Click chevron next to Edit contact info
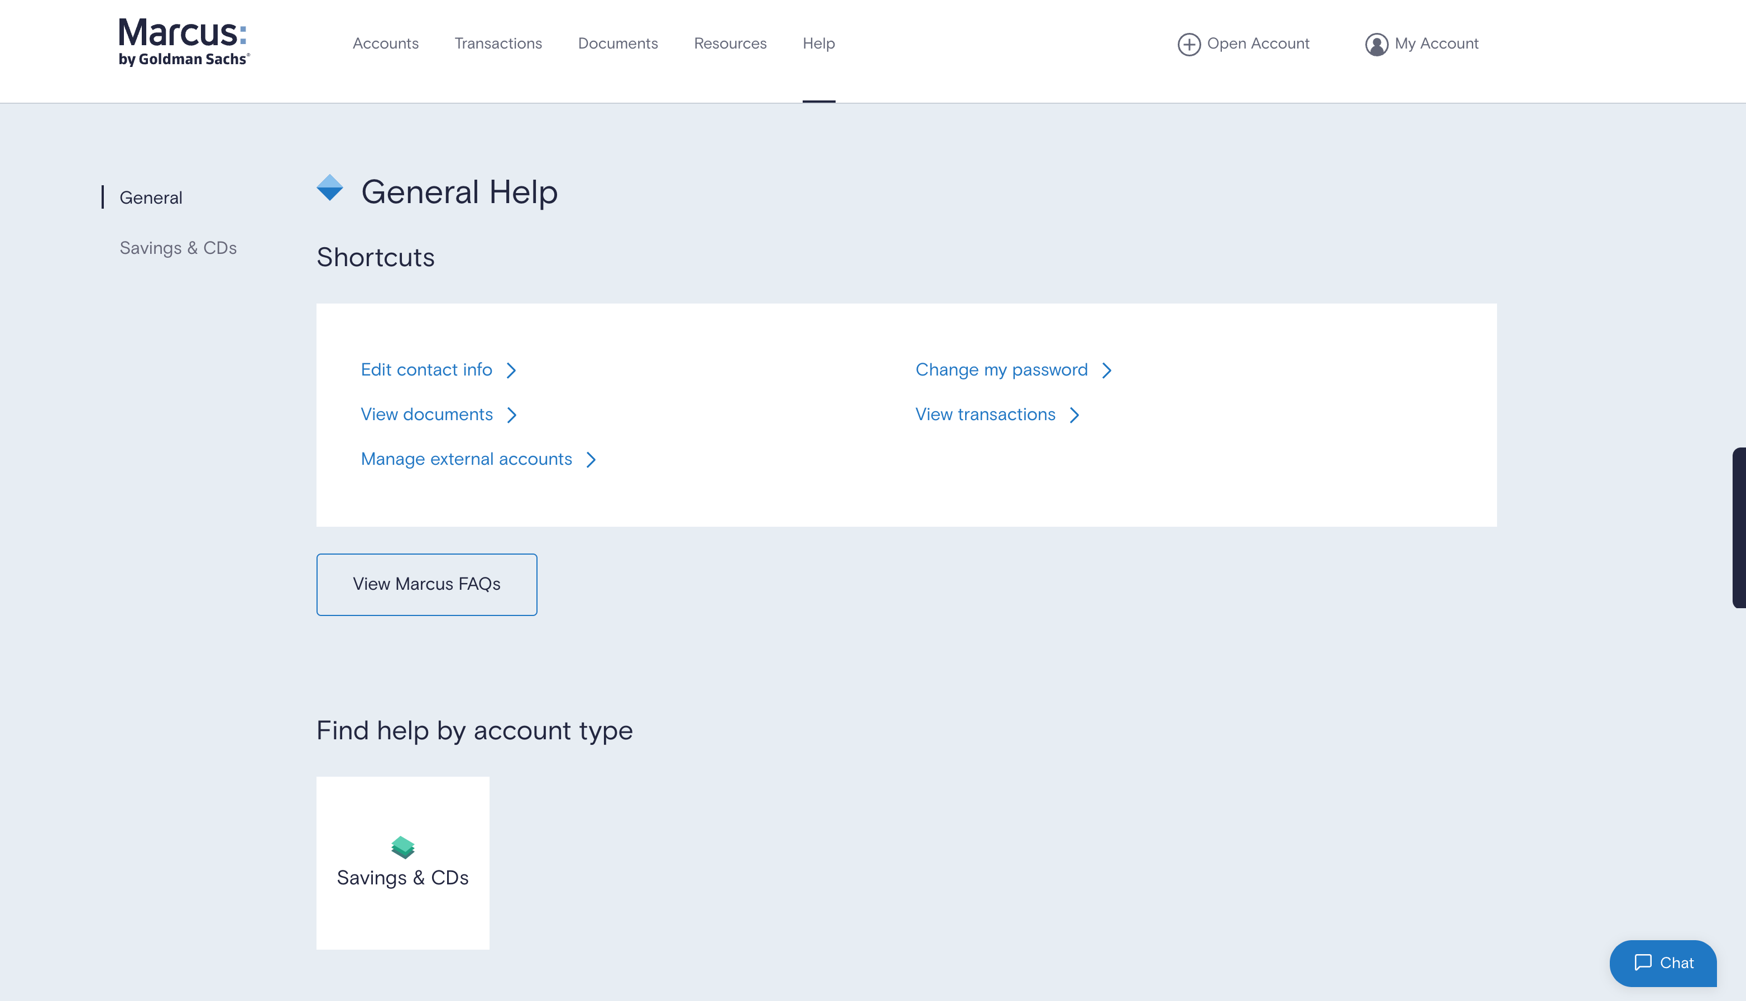The width and height of the screenshot is (1746, 1001). click(x=511, y=370)
